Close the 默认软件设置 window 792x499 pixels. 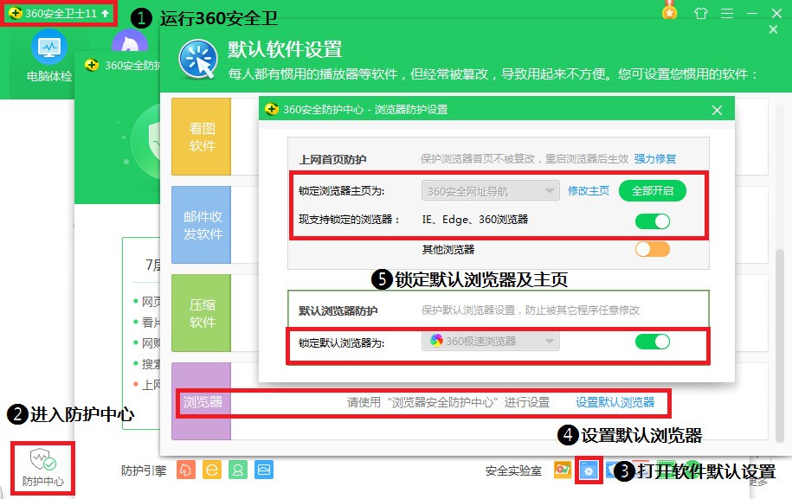pos(773,29)
